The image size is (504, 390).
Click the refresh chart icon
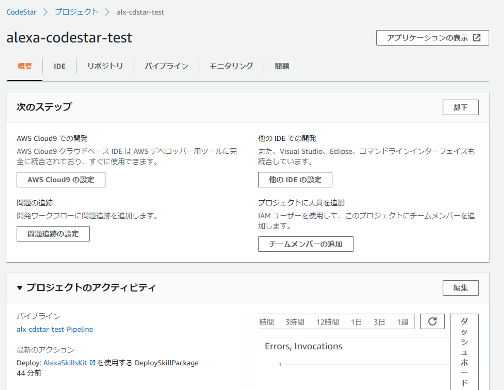click(432, 321)
